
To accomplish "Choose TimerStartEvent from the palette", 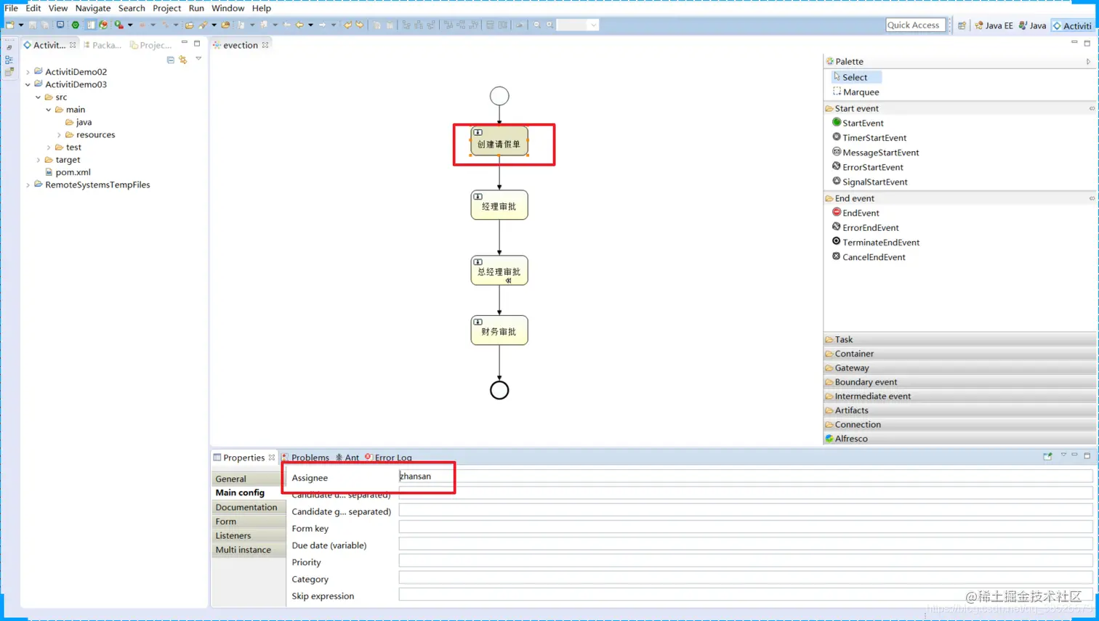I will click(869, 137).
